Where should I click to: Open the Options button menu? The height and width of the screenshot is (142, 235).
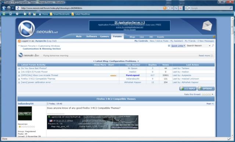(x=206, y=89)
